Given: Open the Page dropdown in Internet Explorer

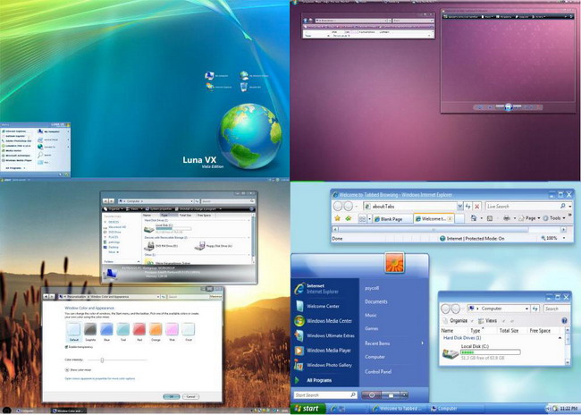Looking at the screenshot, I should pyautogui.click(x=531, y=218).
